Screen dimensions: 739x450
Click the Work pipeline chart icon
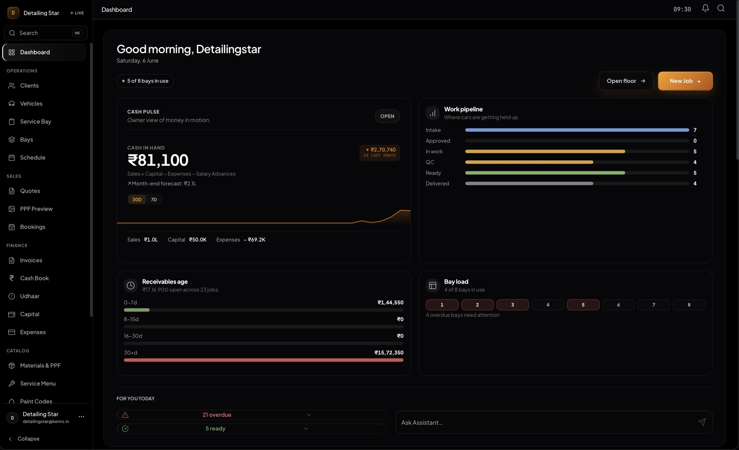tap(433, 113)
